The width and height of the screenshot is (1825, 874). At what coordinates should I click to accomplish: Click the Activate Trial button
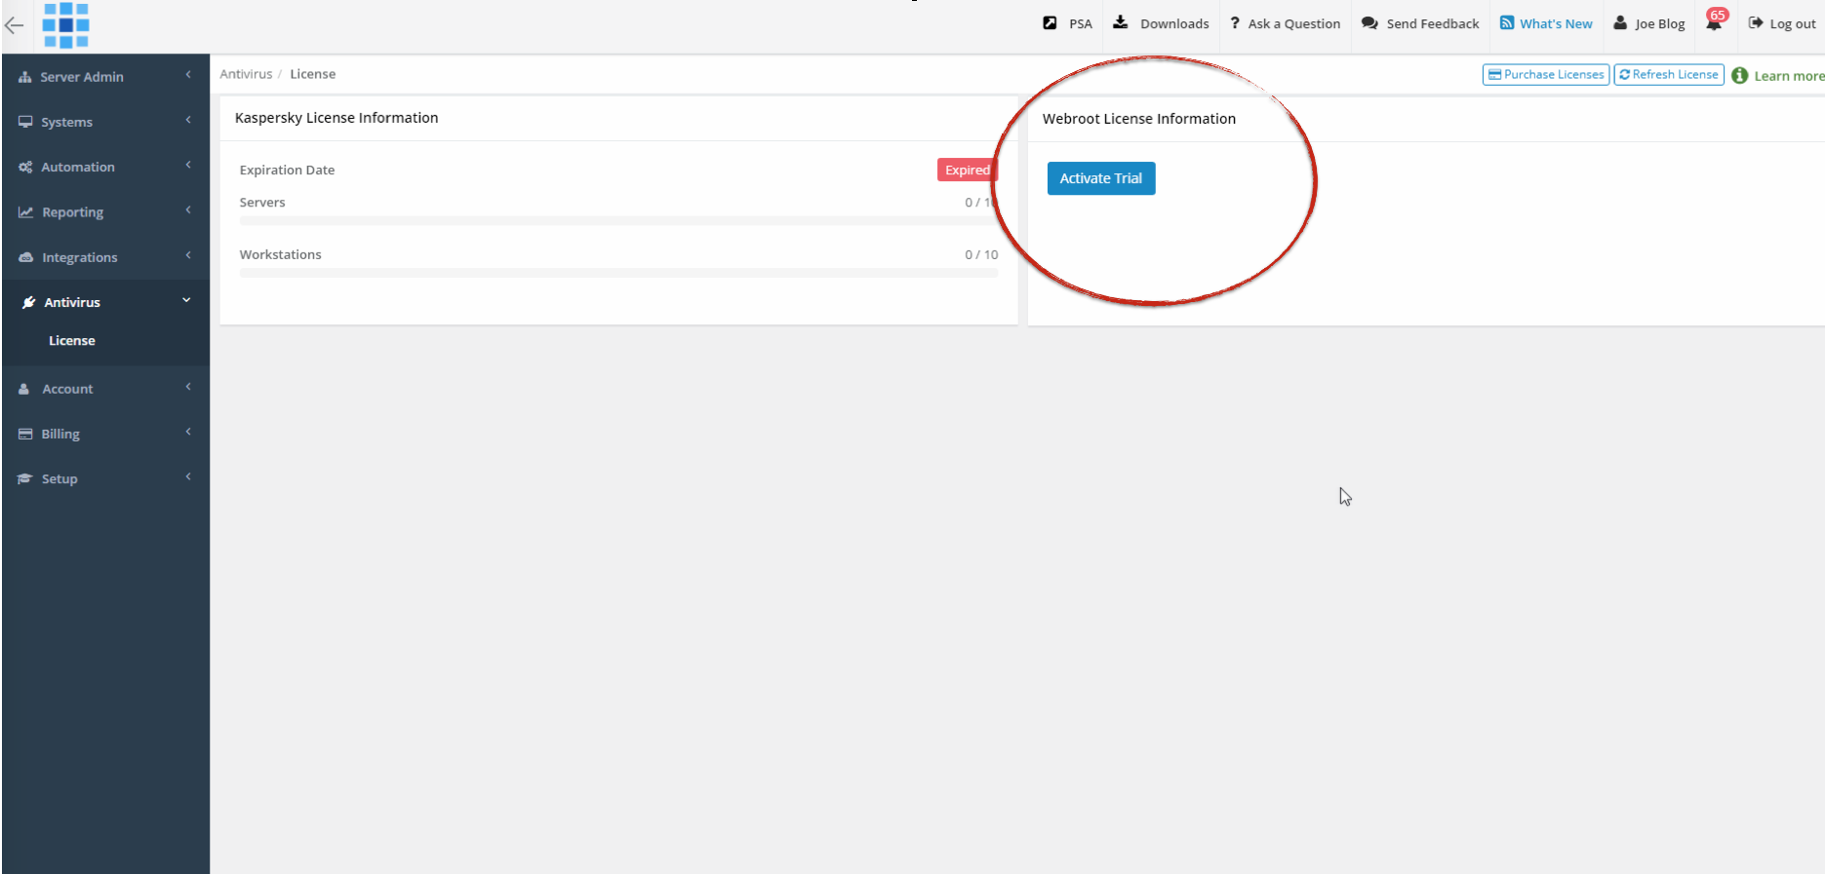[1101, 178]
